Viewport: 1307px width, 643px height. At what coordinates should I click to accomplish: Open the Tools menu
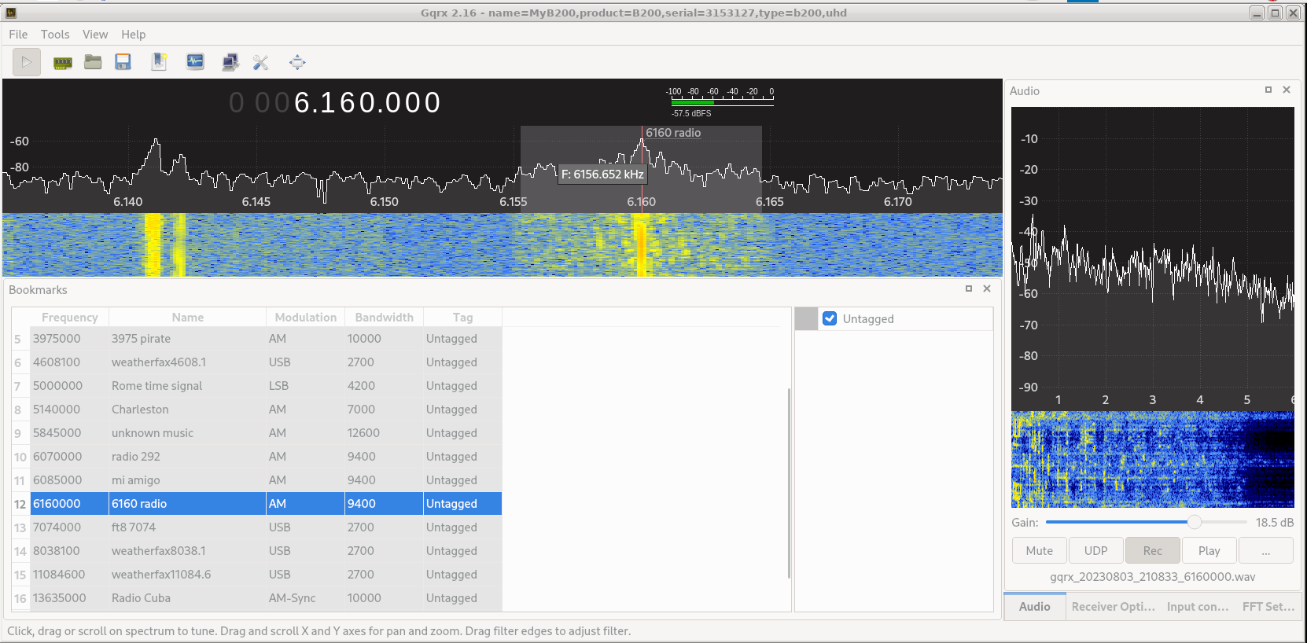tap(55, 35)
